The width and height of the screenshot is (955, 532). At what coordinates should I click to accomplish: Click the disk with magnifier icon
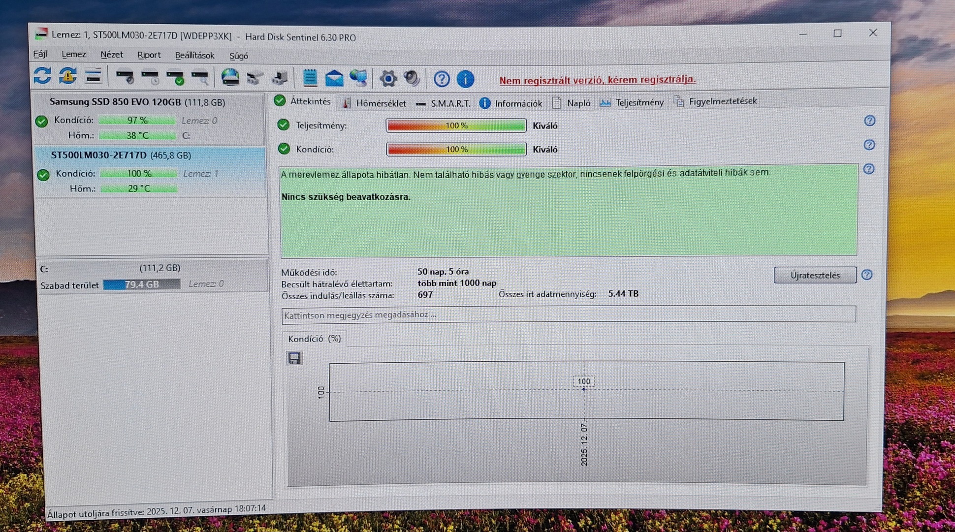click(200, 77)
